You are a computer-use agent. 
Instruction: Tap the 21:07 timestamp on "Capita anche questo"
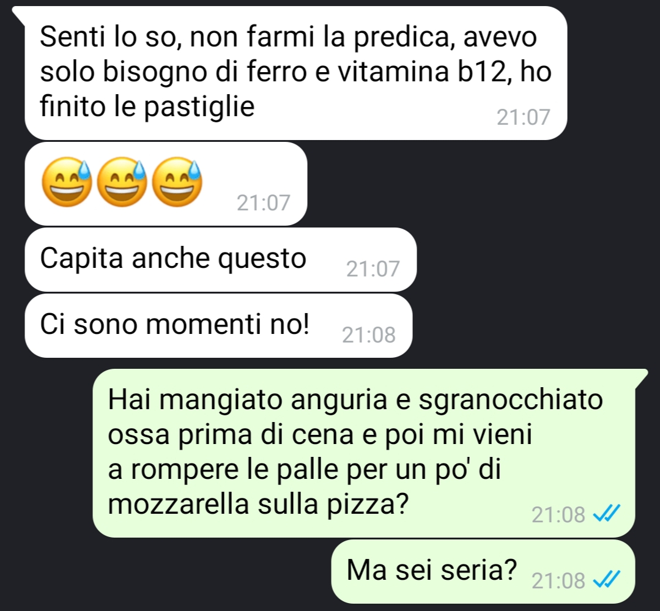pos(373,269)
